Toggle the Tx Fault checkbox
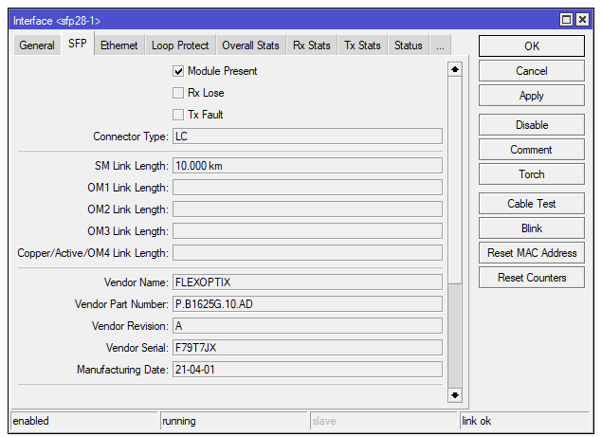 coord(178,115)
